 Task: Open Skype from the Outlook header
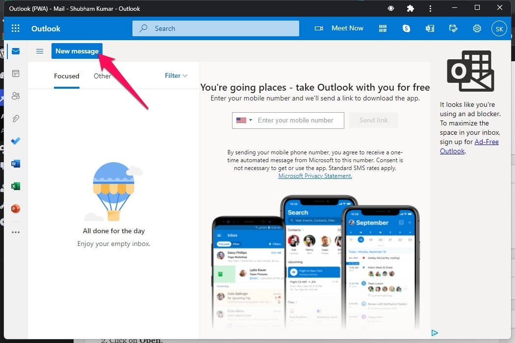[x=406, y=28]
